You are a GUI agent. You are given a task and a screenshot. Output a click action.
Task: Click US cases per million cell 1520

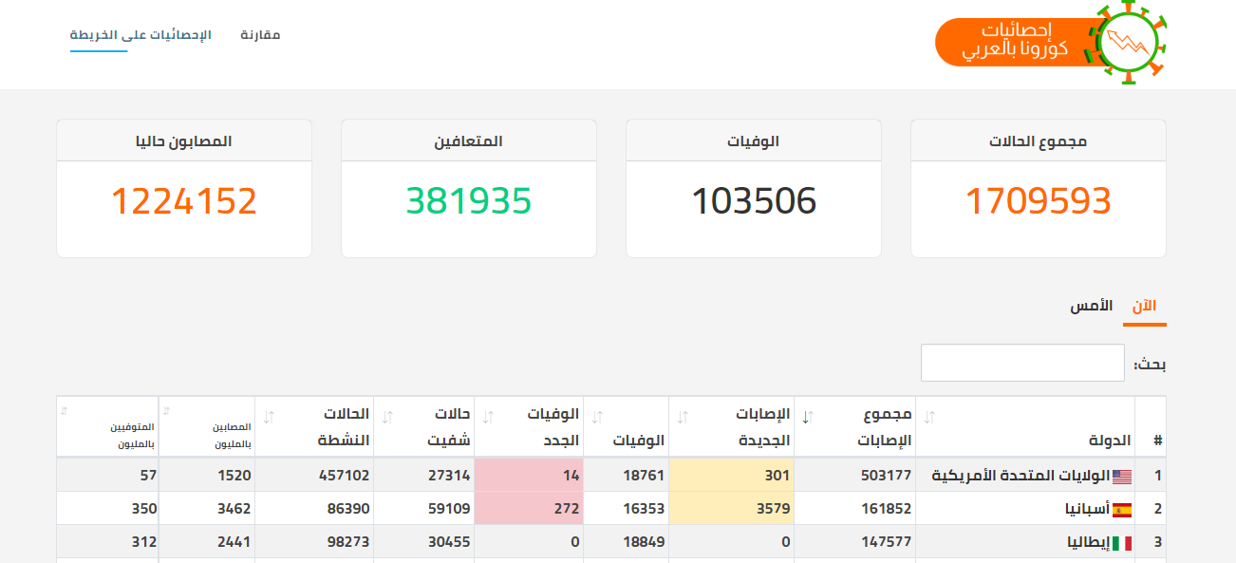(207, 475)
